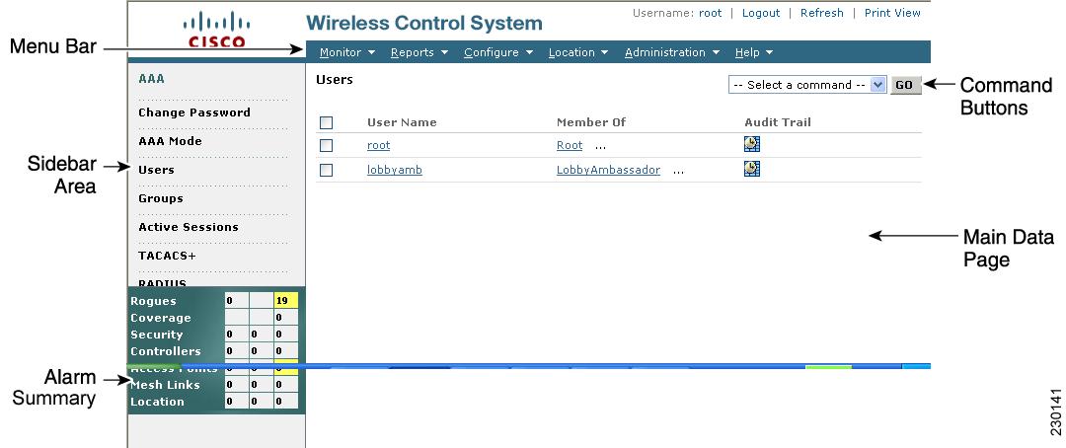1066x448 pixels.
Task: Click the AAA sidebar heading
Action: [x=152, y=79]
